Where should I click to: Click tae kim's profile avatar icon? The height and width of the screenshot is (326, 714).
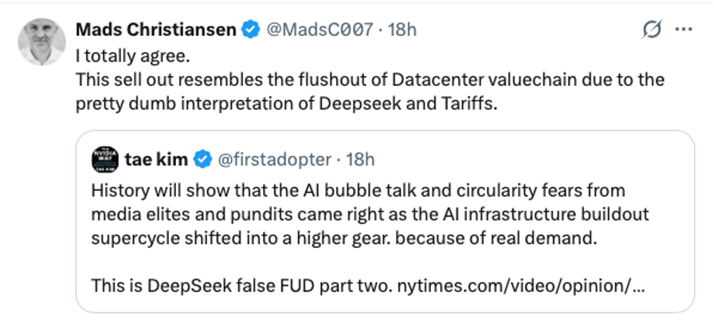105,159
